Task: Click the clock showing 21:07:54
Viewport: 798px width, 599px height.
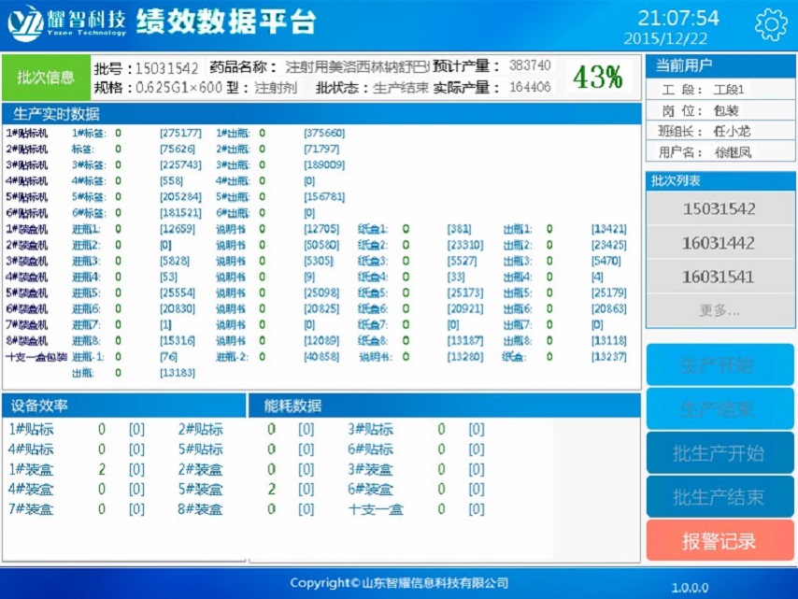Action: [x=678, y=19]
